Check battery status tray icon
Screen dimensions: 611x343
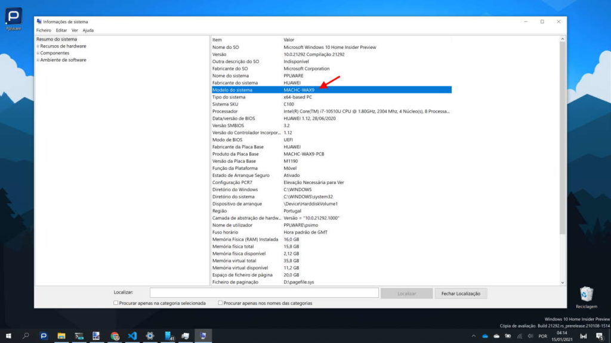[x=508, y=336]
